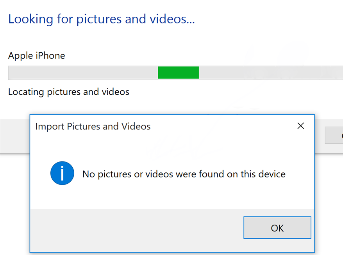Click the gray strip left of the dialog
Screen dimensions: 343x255
(15, 136)
